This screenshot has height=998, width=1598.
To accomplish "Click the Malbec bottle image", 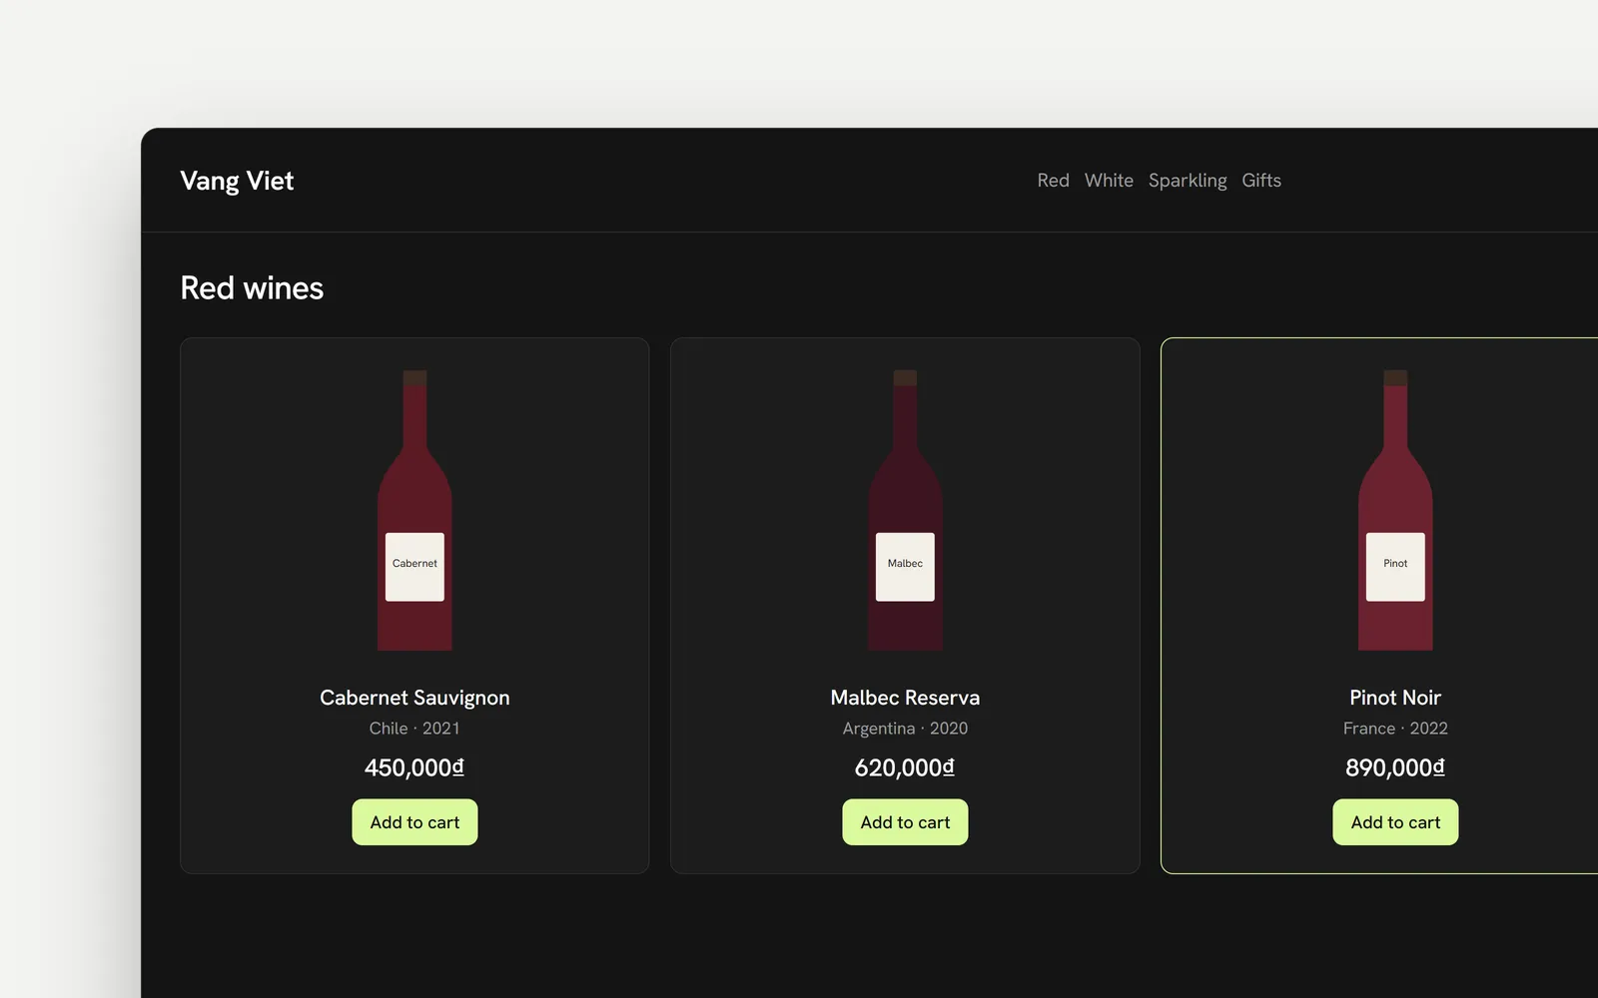I will [905, 510].
